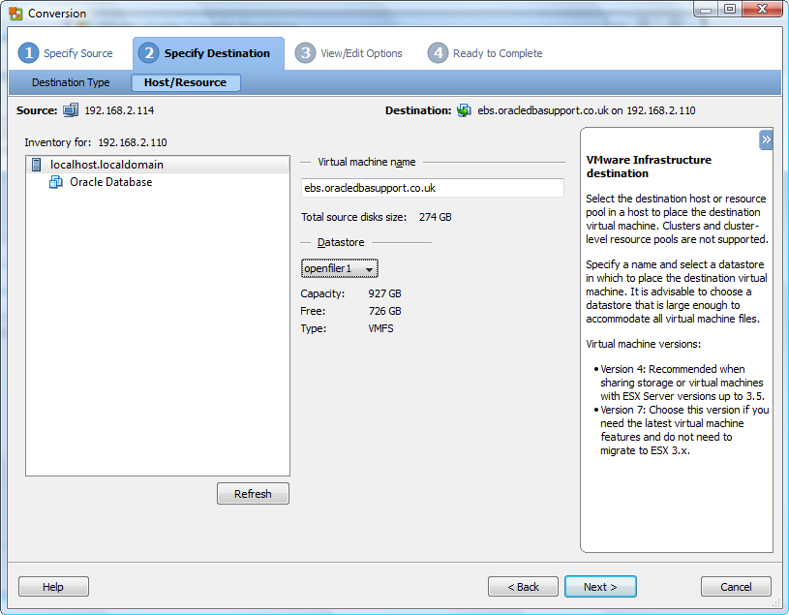789x615 pixels.
Task: Minimize the Conversion window
Action: pyautogui.click(x=706, y=9)
